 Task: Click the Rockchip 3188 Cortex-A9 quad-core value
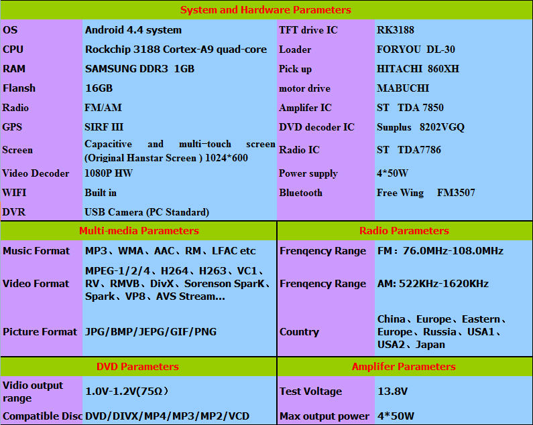click(x=176, y=50)
